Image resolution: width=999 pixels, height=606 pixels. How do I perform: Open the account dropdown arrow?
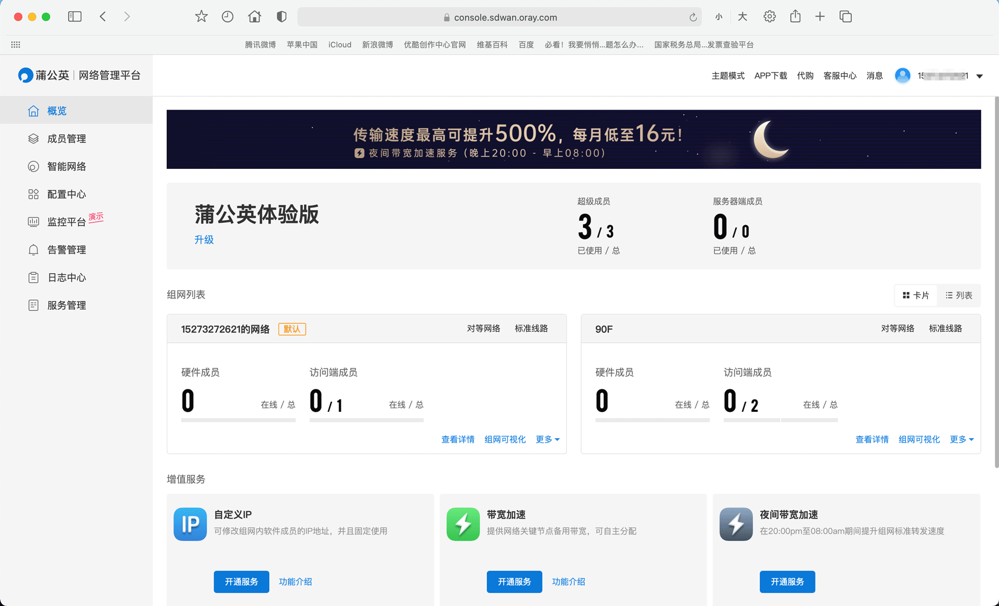coord(979,76)
